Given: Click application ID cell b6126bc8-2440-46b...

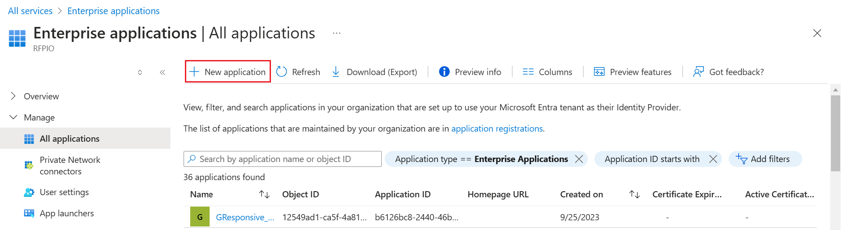Looking at the screenshot, I should (417, 217).
